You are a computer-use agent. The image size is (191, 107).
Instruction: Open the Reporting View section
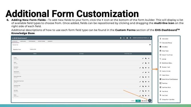pos(128,54)
